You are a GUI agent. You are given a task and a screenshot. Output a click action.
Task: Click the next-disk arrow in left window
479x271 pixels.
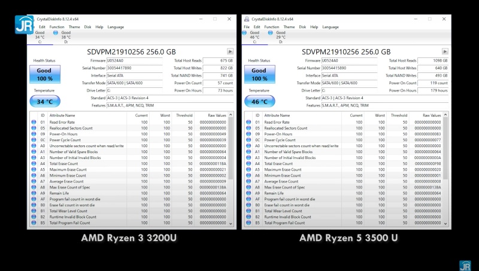[x=230, y=52]
